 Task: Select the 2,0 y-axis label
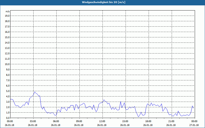pyautogui.click(x=8, y=107)
